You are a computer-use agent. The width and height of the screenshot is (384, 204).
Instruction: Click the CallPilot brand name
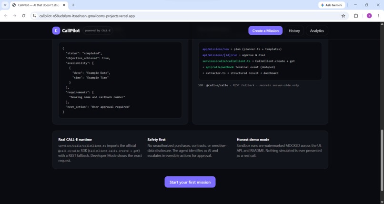tap(71, 31)
